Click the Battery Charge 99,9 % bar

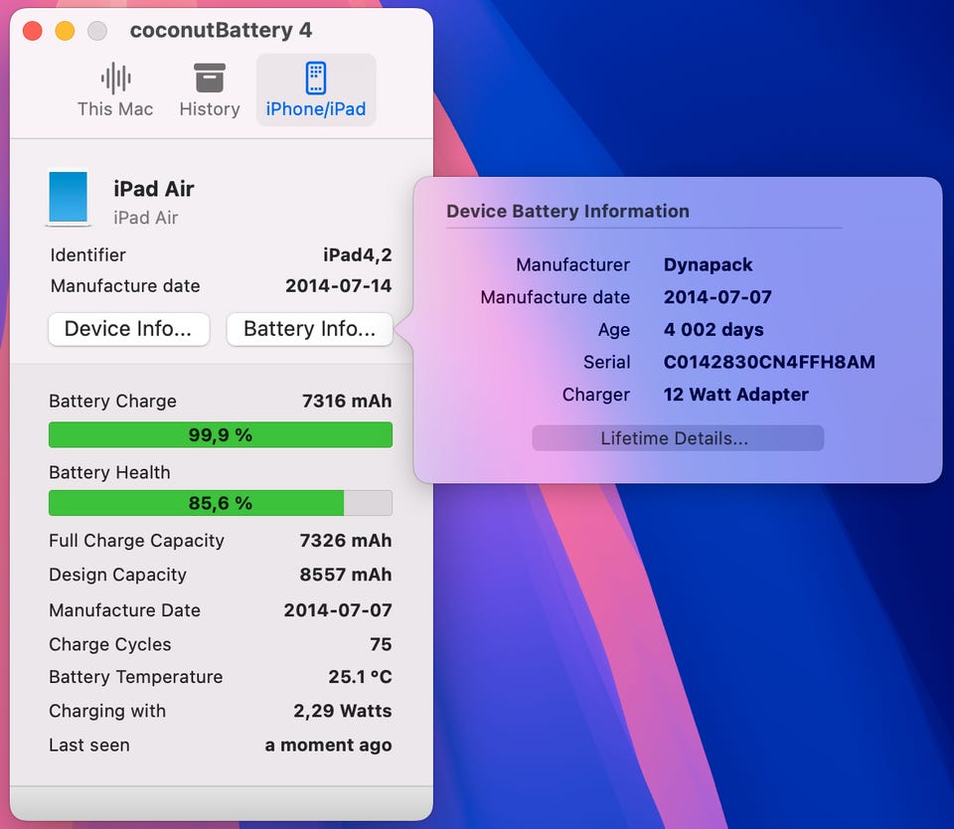click(221, 434)
